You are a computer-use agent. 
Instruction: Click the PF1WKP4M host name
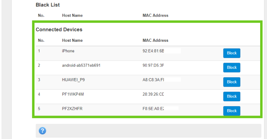point(73,94)
